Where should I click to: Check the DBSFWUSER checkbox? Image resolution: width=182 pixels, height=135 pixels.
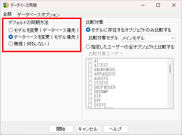(90, 87)
